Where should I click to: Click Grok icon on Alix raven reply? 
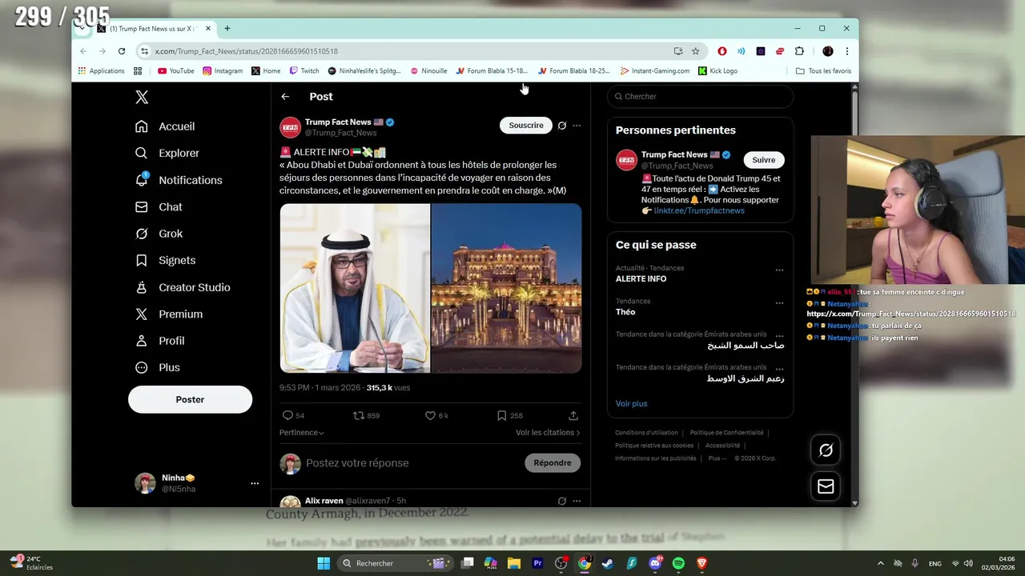(562, 501)
